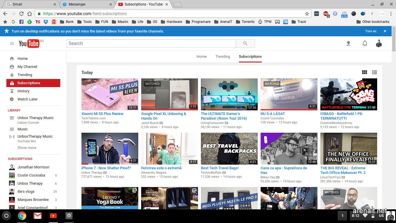Select the Trending tab
This screenshot has height=223, width=396.
pos(223,57)
